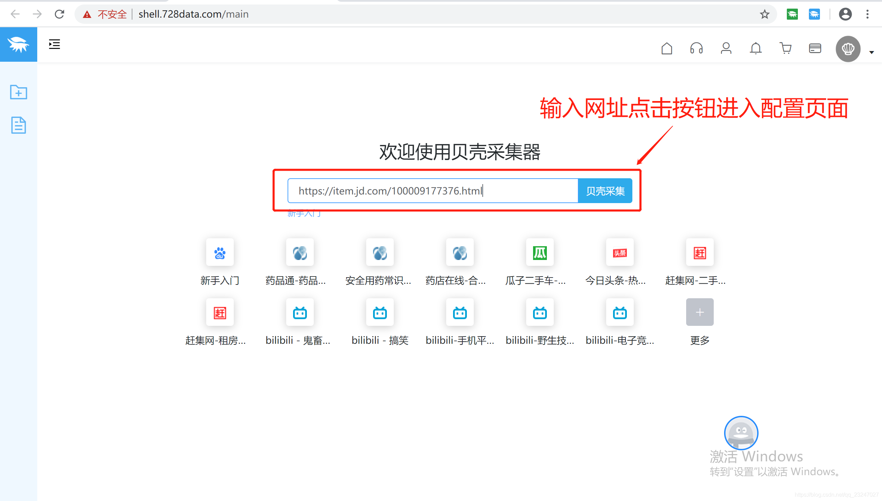
Task: Click the shell logo in top-left corner
Action: (19, 45)
